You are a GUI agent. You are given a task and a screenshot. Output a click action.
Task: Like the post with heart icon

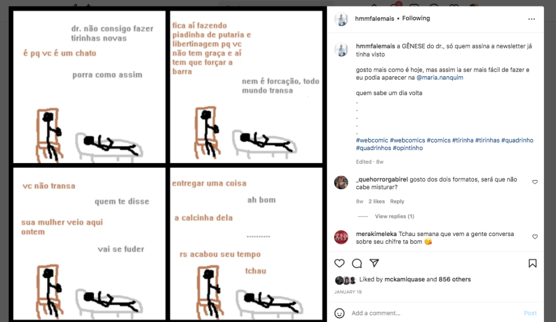339,263
